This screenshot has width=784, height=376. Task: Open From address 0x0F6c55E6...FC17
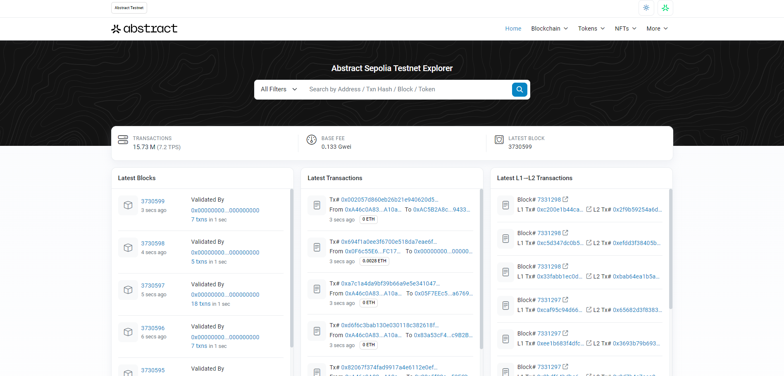click(373, 251)
